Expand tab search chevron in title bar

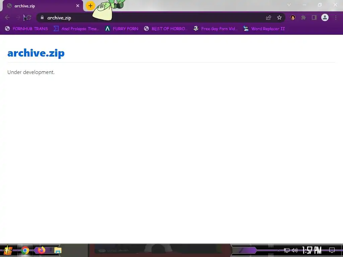289,5
